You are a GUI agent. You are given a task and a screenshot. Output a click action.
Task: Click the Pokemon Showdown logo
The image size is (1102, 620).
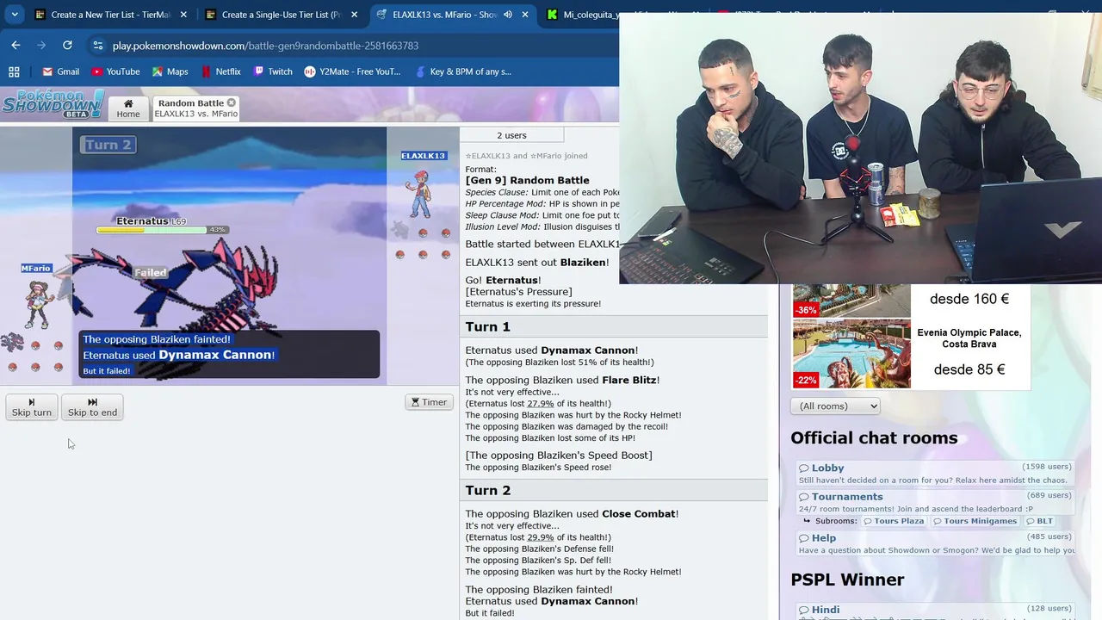tap(53, 104)
